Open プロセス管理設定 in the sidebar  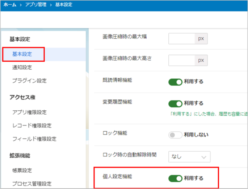[x=31, y=184]
